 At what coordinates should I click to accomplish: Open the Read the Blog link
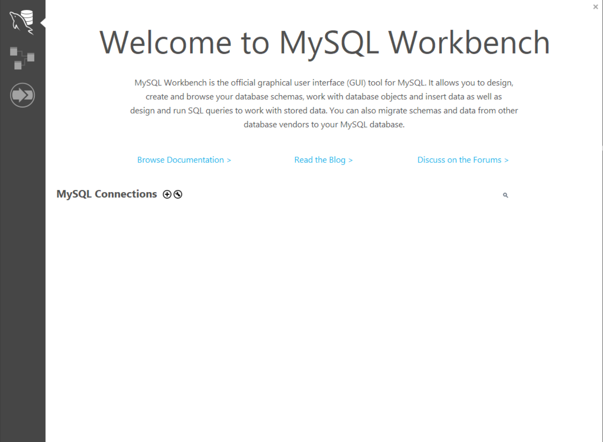(x=323, y=160)
